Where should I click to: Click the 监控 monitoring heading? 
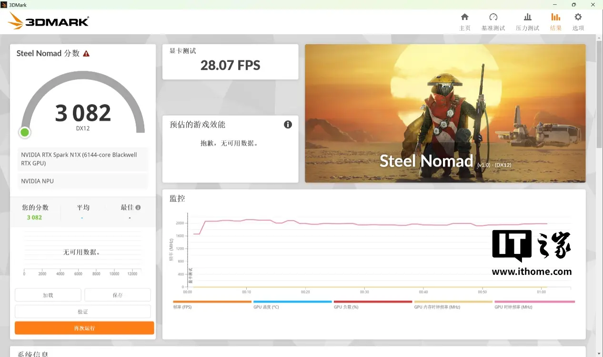pyautogui.click(x=177, y=198)
